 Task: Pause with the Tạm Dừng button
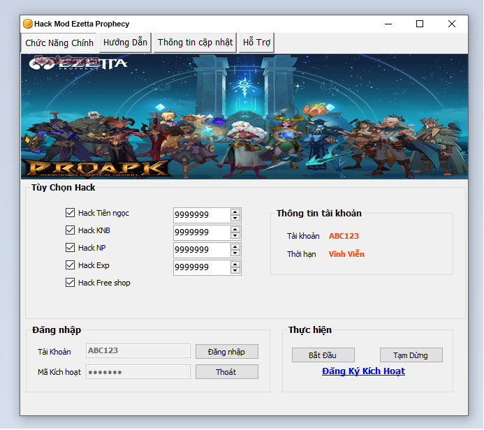411,355
